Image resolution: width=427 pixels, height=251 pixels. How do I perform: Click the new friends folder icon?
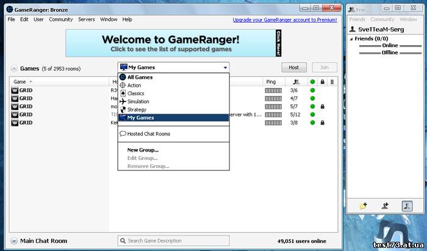click(363, 206)
